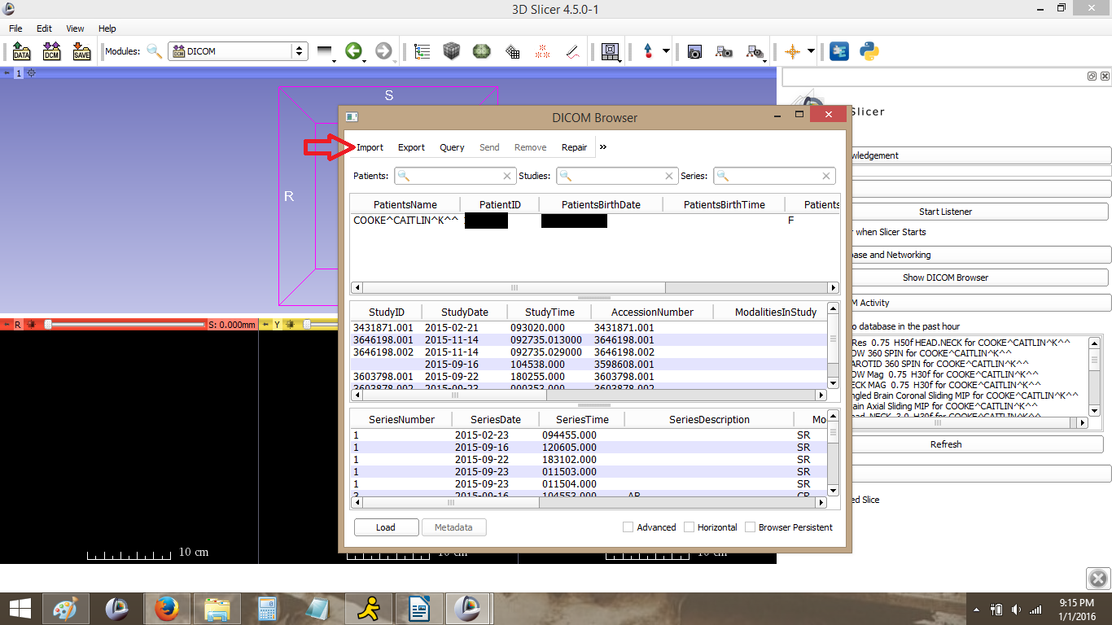Viewport: 1112px width, 625px height.
Task: Open the Volume Rendering cube icon
Action: [452, 51]
